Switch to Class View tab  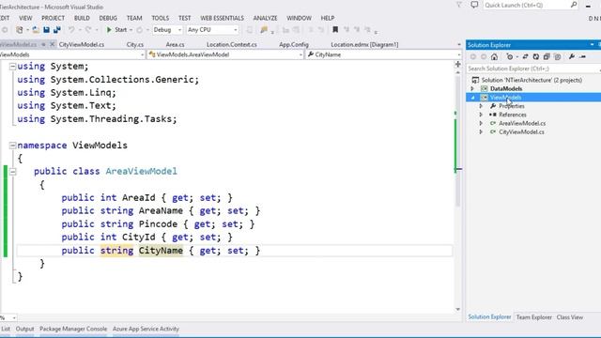[570, 317]
